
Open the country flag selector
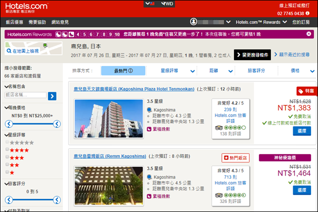[150, 4]
